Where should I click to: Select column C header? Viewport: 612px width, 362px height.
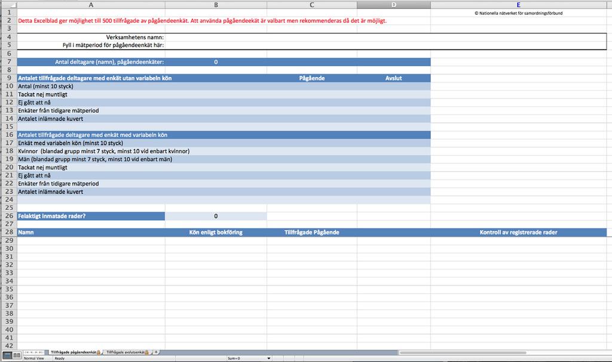click(312, 5)
